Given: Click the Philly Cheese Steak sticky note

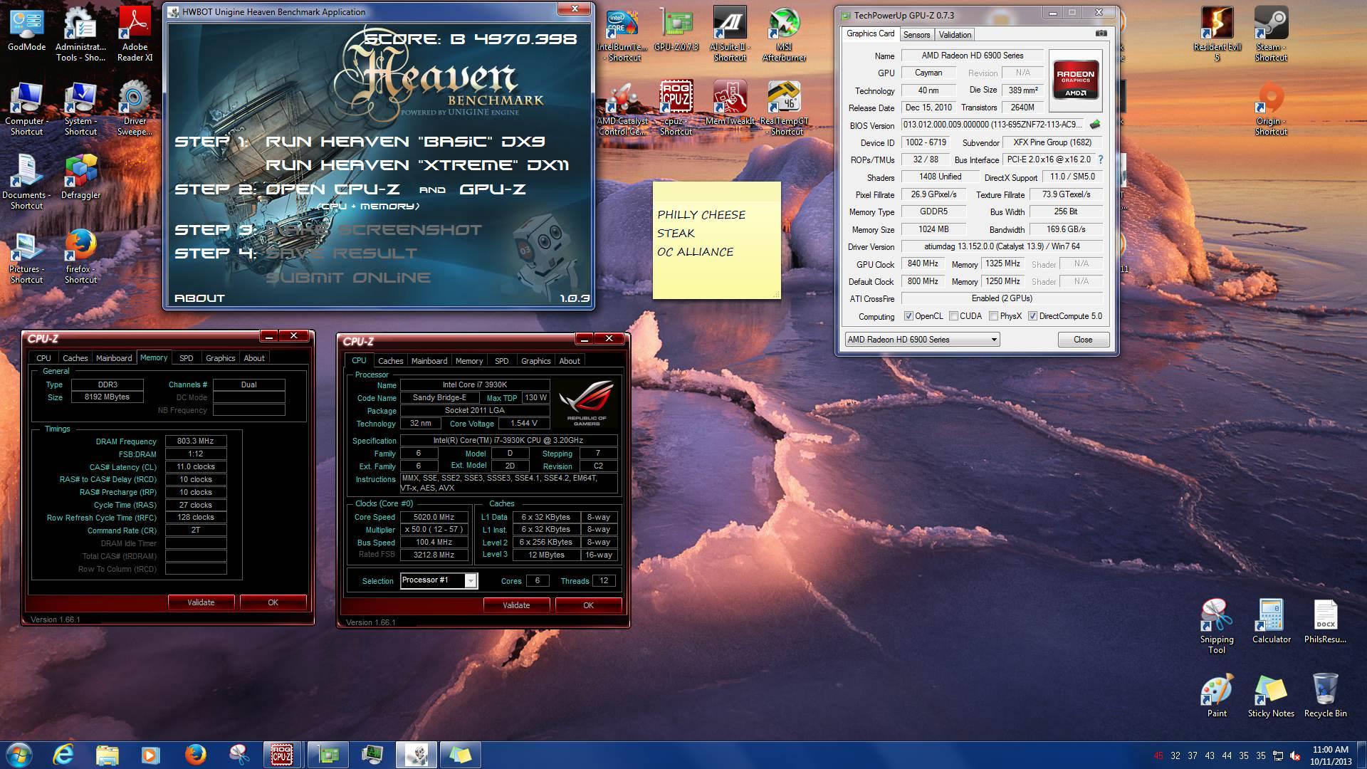Looking at the screenshot, I should [716, 240].
